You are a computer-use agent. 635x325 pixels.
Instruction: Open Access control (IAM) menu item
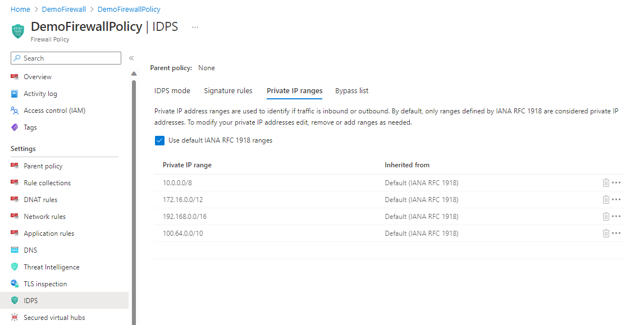coord(54,111)
